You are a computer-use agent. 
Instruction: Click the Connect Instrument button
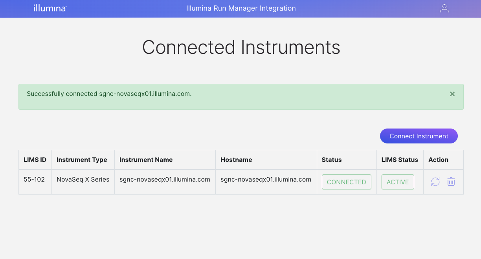tap(419, 136)
